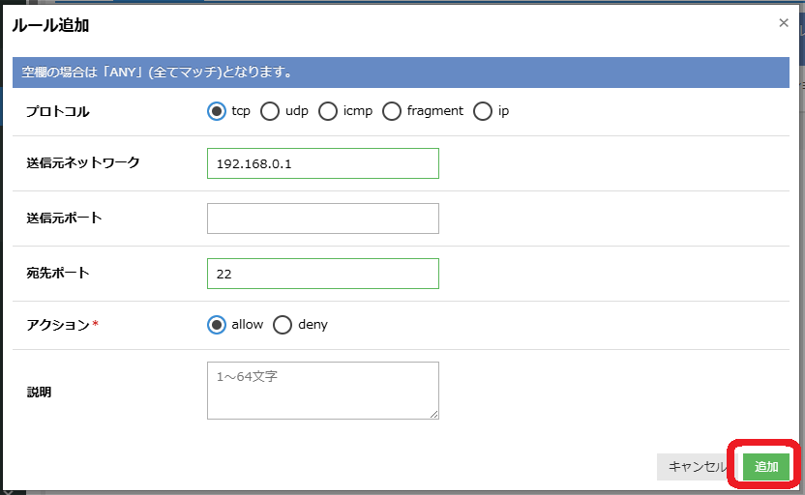Image resolution: width=805 pixels, height=495 pixels.
Task: Click the 送信元ネットワーク field containing 192.168.0.1
Action: [322, 163]
